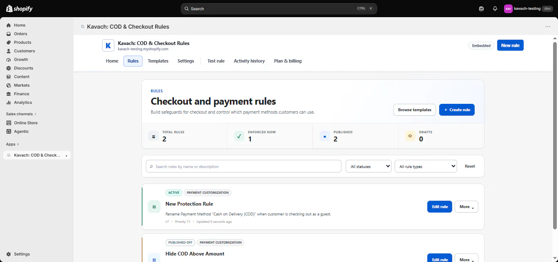Click the Published stat icon

coord(325,137)
